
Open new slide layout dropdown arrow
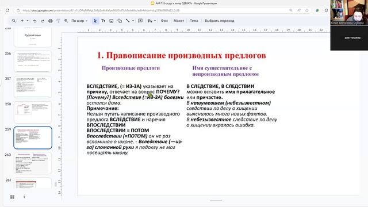pyautogui.click(x=28, y=21)
